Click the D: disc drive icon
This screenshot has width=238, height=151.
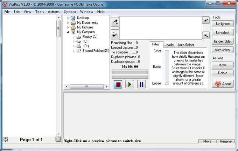[78, 46]
